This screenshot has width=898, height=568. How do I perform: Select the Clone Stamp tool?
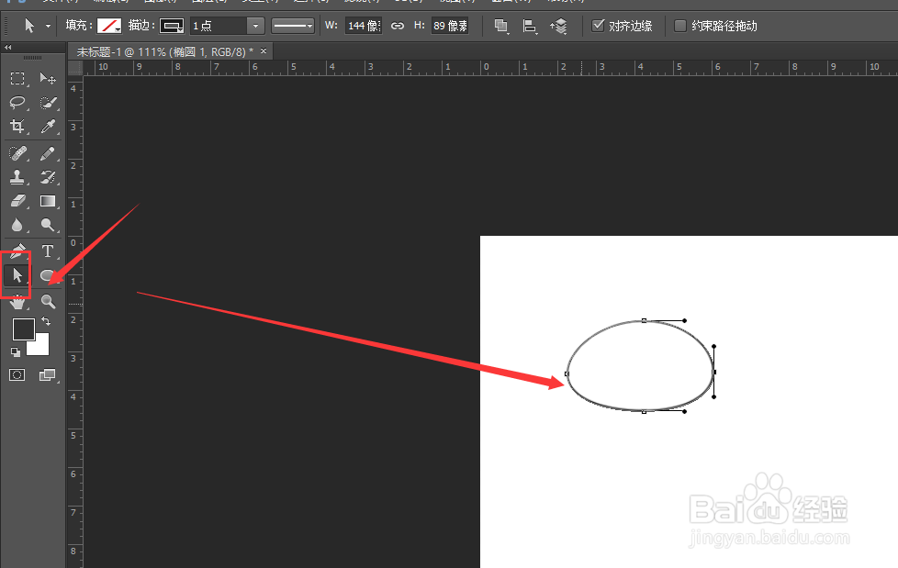pos(17,177)
